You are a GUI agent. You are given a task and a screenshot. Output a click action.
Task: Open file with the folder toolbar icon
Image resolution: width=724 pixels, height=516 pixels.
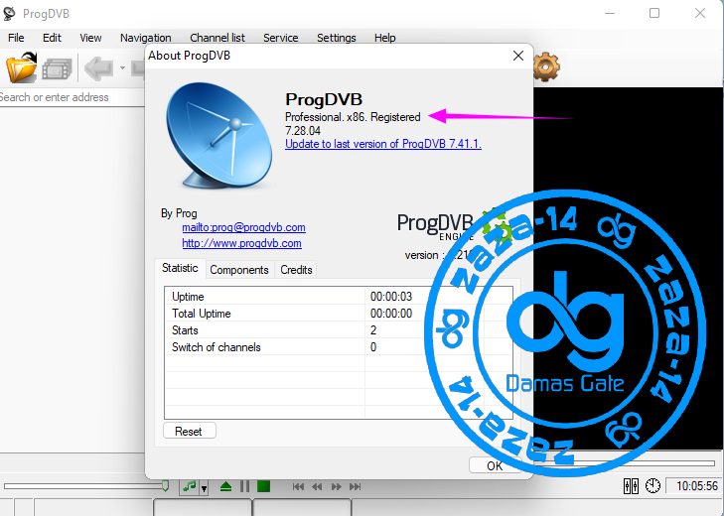22,67
